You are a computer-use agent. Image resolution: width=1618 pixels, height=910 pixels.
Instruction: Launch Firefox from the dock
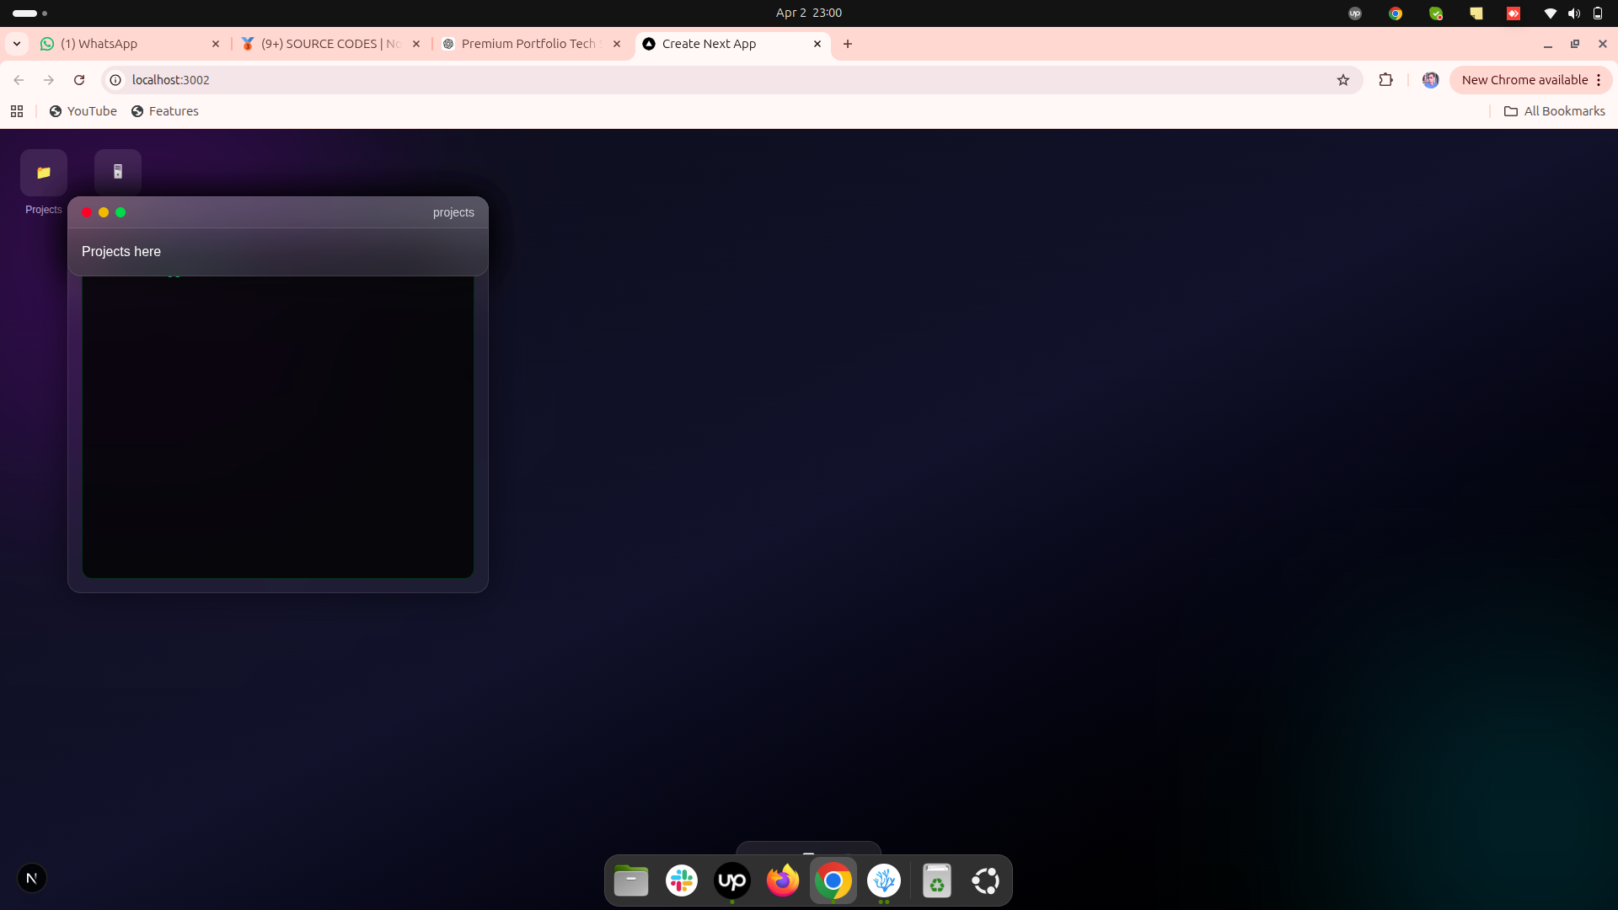tap(782, 881)
